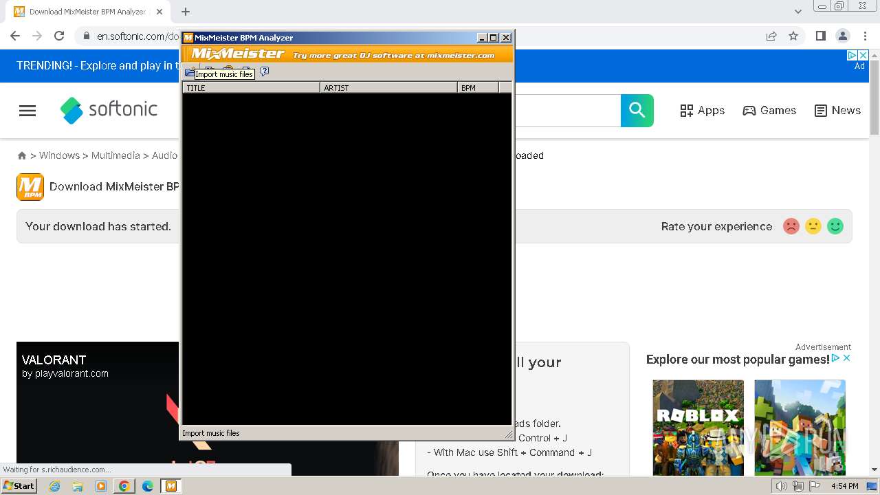
Task: Open the Apps section on Softonic
Action: [x=702, y=110]
